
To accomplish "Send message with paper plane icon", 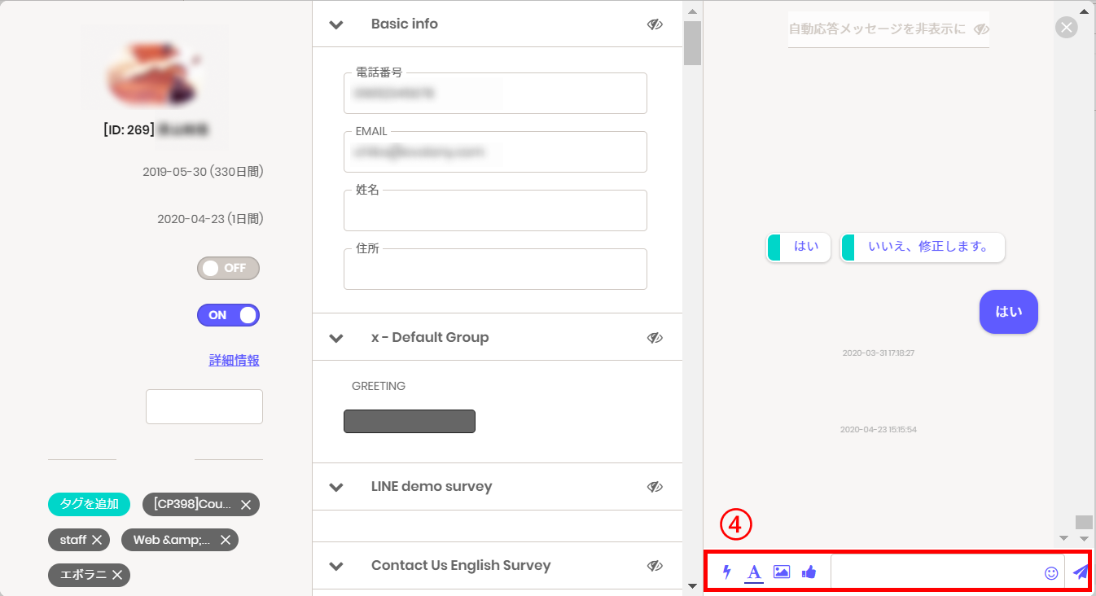I will click(x=1081, y=572).
